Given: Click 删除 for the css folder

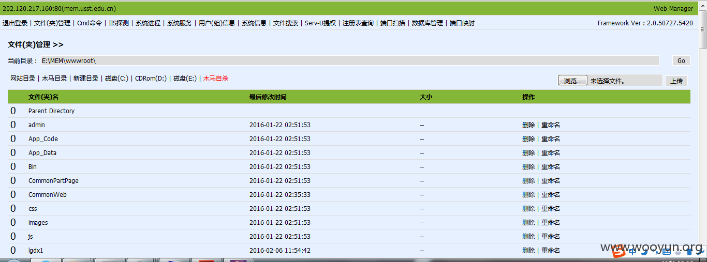Looking at the screenshot, I should (528, 209).
